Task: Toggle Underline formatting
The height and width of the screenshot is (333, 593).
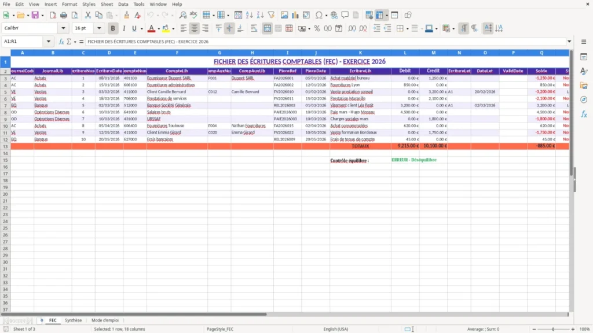Action: pos(134,28)
